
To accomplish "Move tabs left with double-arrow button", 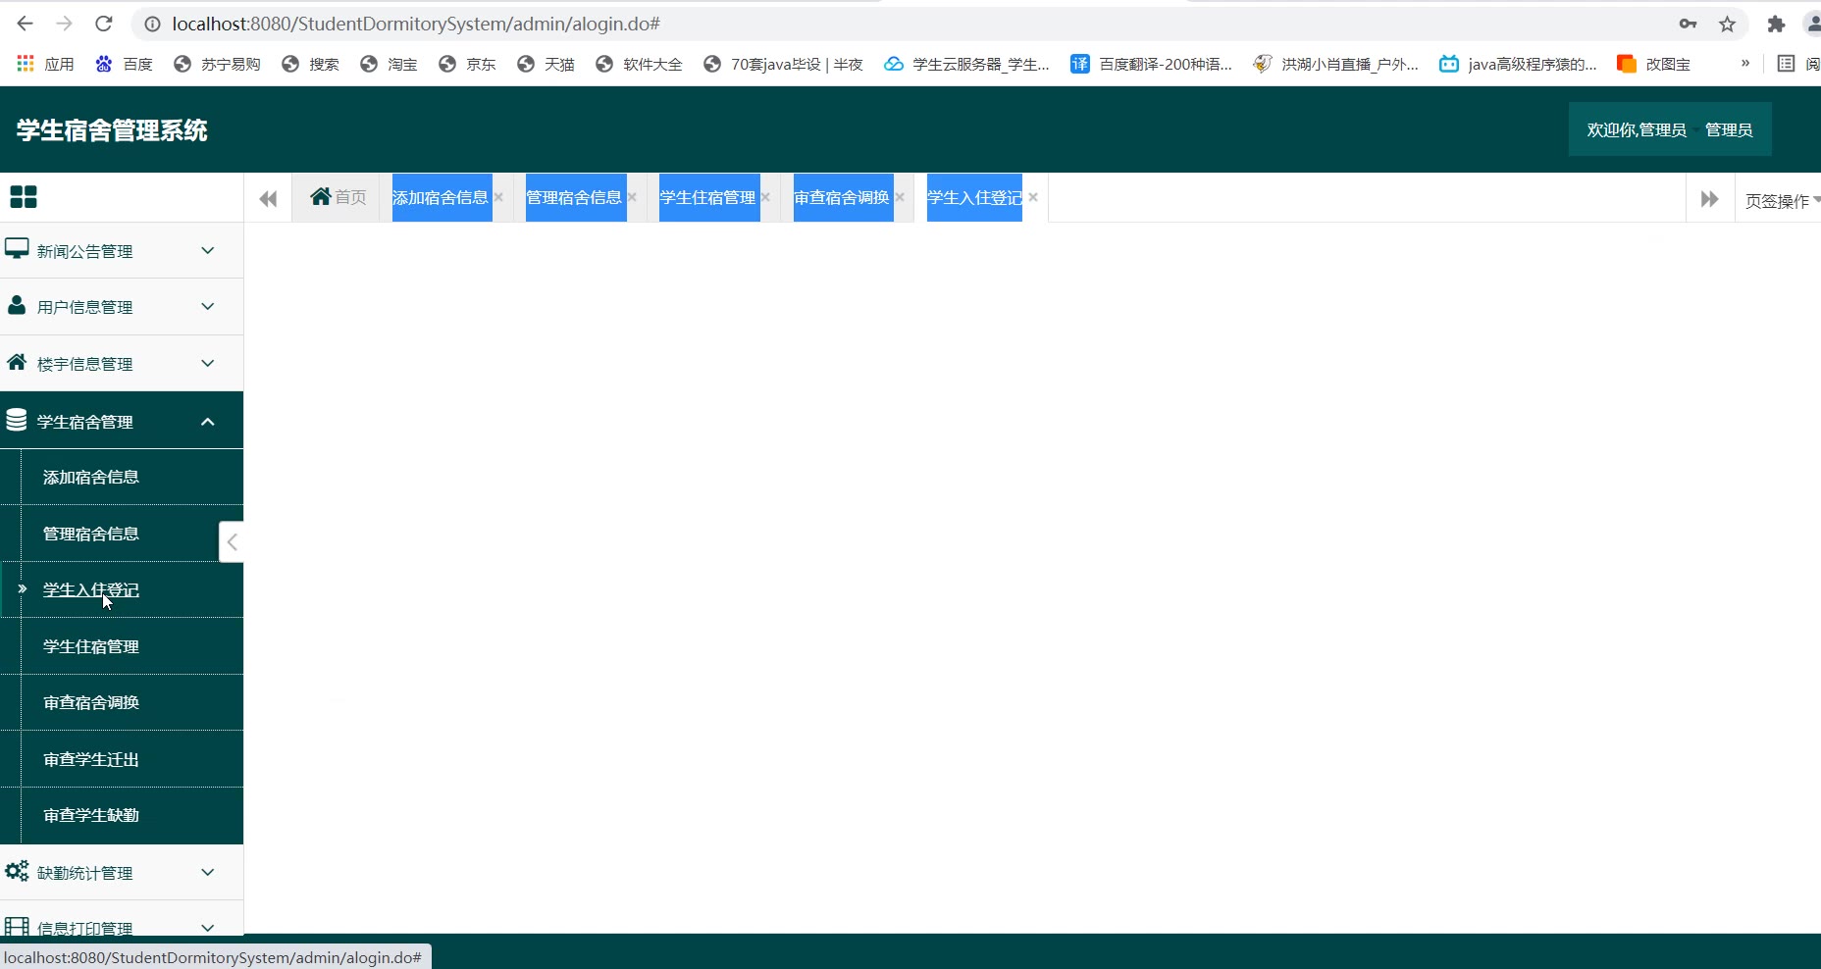I will coord(268,199).
